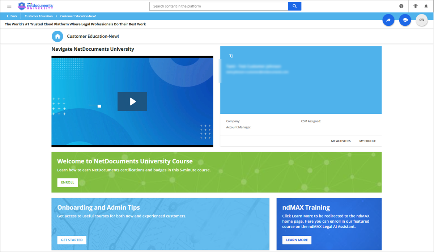Click the home icon beside Customer Education-New!
This screenshot has height=252, width=434.
click(x=58, y=36)
